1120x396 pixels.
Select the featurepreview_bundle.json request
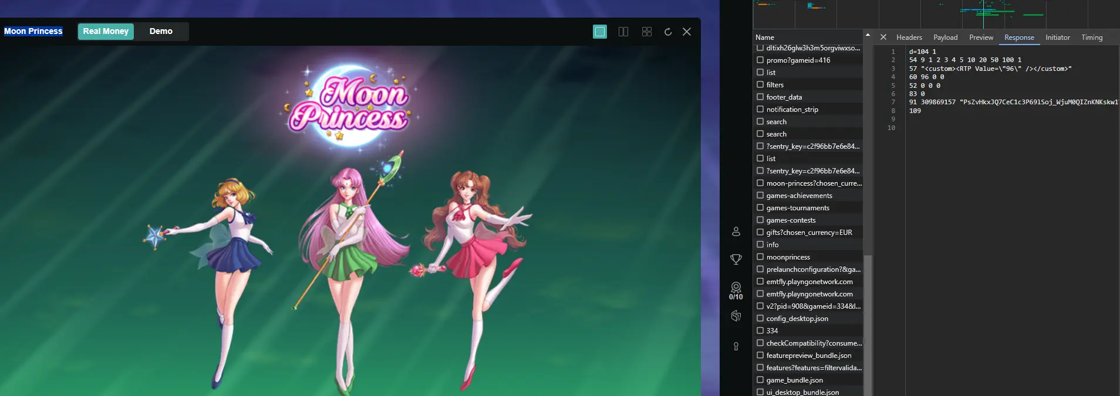click(x=808, y=356)
